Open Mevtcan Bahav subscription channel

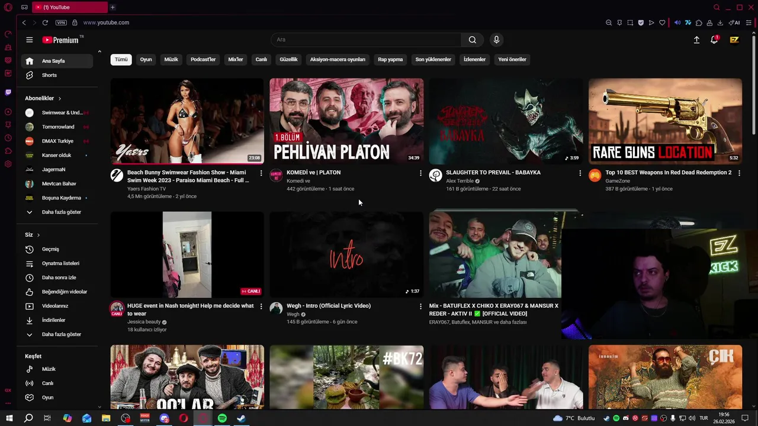pyautogui.click(x=57, y=183)
